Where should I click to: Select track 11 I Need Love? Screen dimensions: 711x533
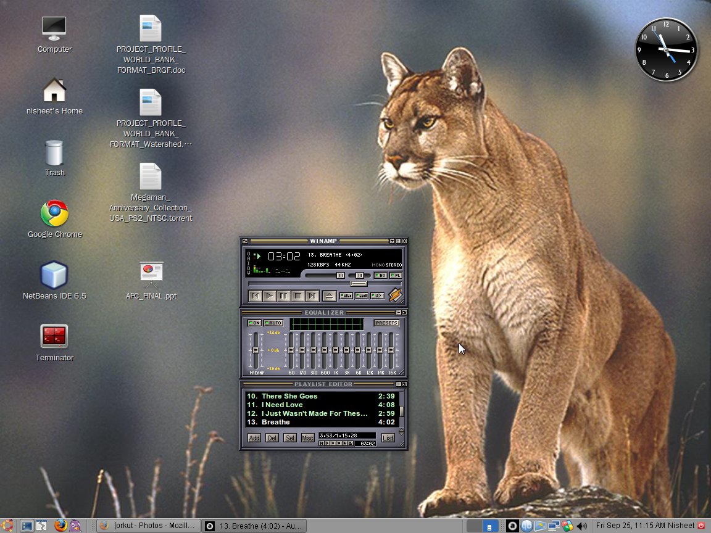click(x=320, y=405)
